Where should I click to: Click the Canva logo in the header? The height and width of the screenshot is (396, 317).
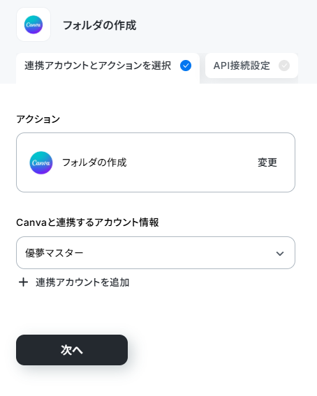click(34, 24)
